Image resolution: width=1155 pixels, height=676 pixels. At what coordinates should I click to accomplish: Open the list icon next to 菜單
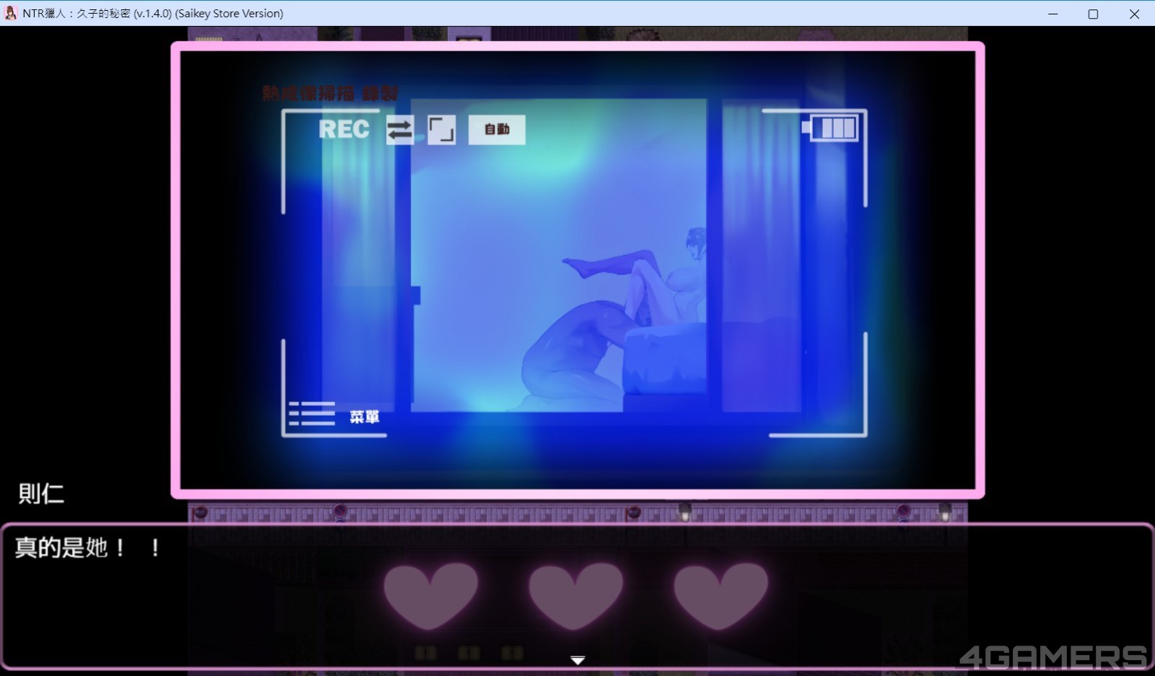click(x=312, y=413)
